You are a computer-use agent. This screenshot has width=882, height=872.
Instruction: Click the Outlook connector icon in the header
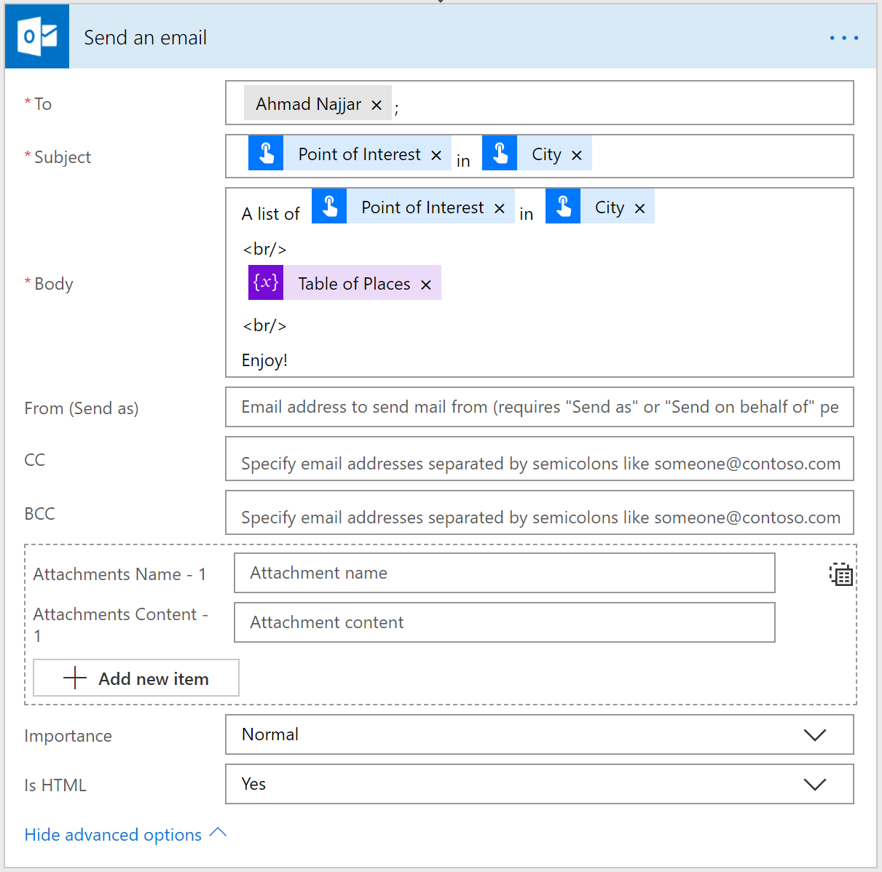click(36, 35)
